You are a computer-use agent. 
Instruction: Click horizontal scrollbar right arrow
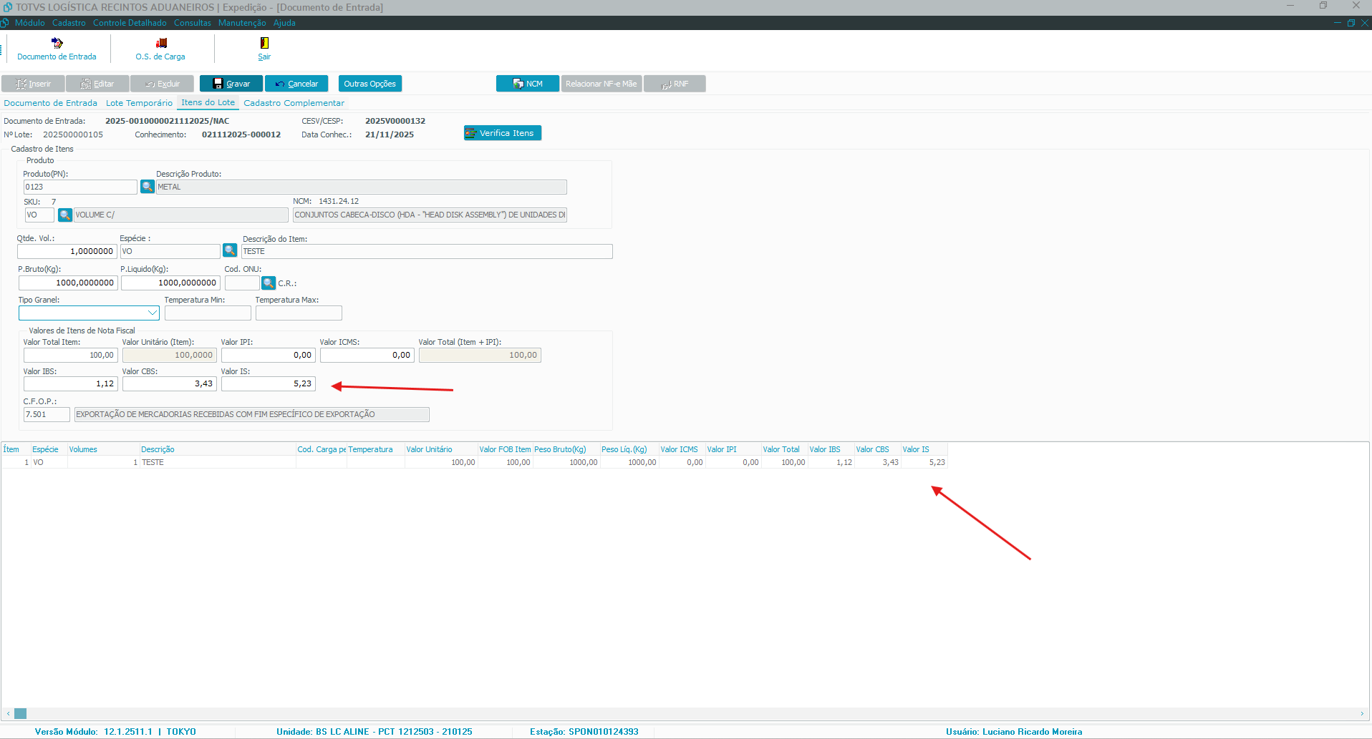[x=1362, y=713]
